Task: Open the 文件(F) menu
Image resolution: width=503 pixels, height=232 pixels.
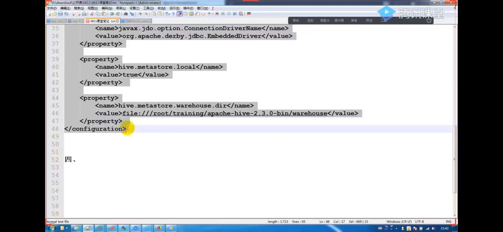Action: click(52, 8)
